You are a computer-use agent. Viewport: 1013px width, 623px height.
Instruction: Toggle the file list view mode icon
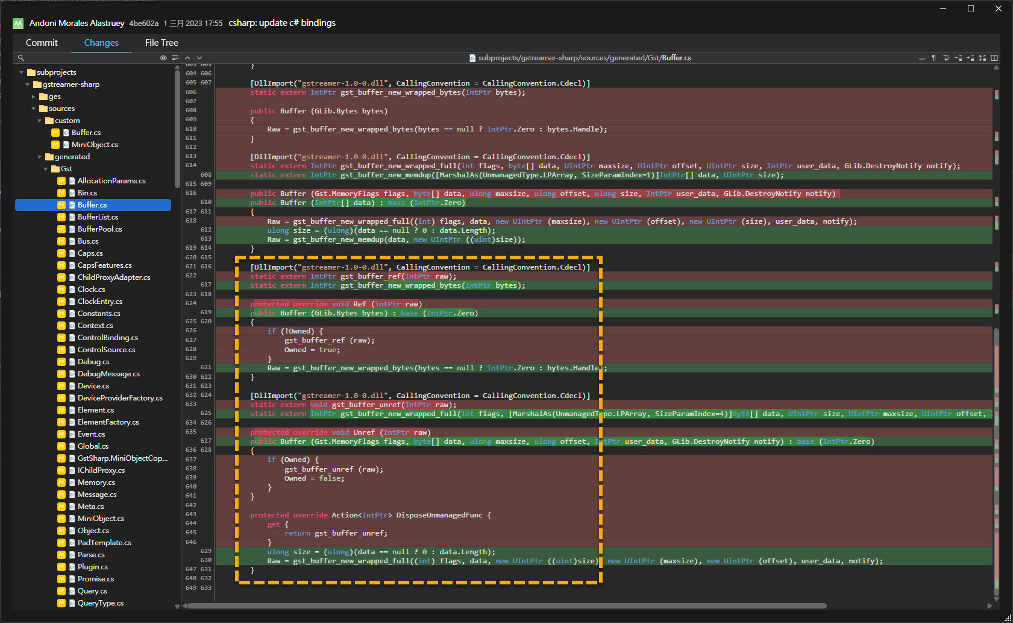[175, 58]
